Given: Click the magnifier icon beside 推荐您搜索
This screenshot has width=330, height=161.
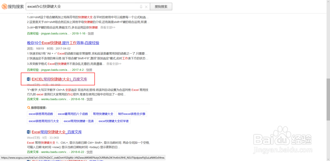Looking at the screenshot, I should (x=29, y=108).
